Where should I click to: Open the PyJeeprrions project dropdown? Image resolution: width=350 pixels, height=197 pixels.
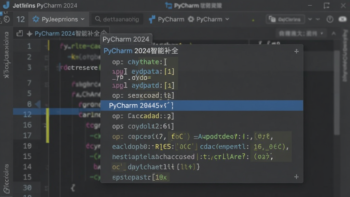click(59, 19)
